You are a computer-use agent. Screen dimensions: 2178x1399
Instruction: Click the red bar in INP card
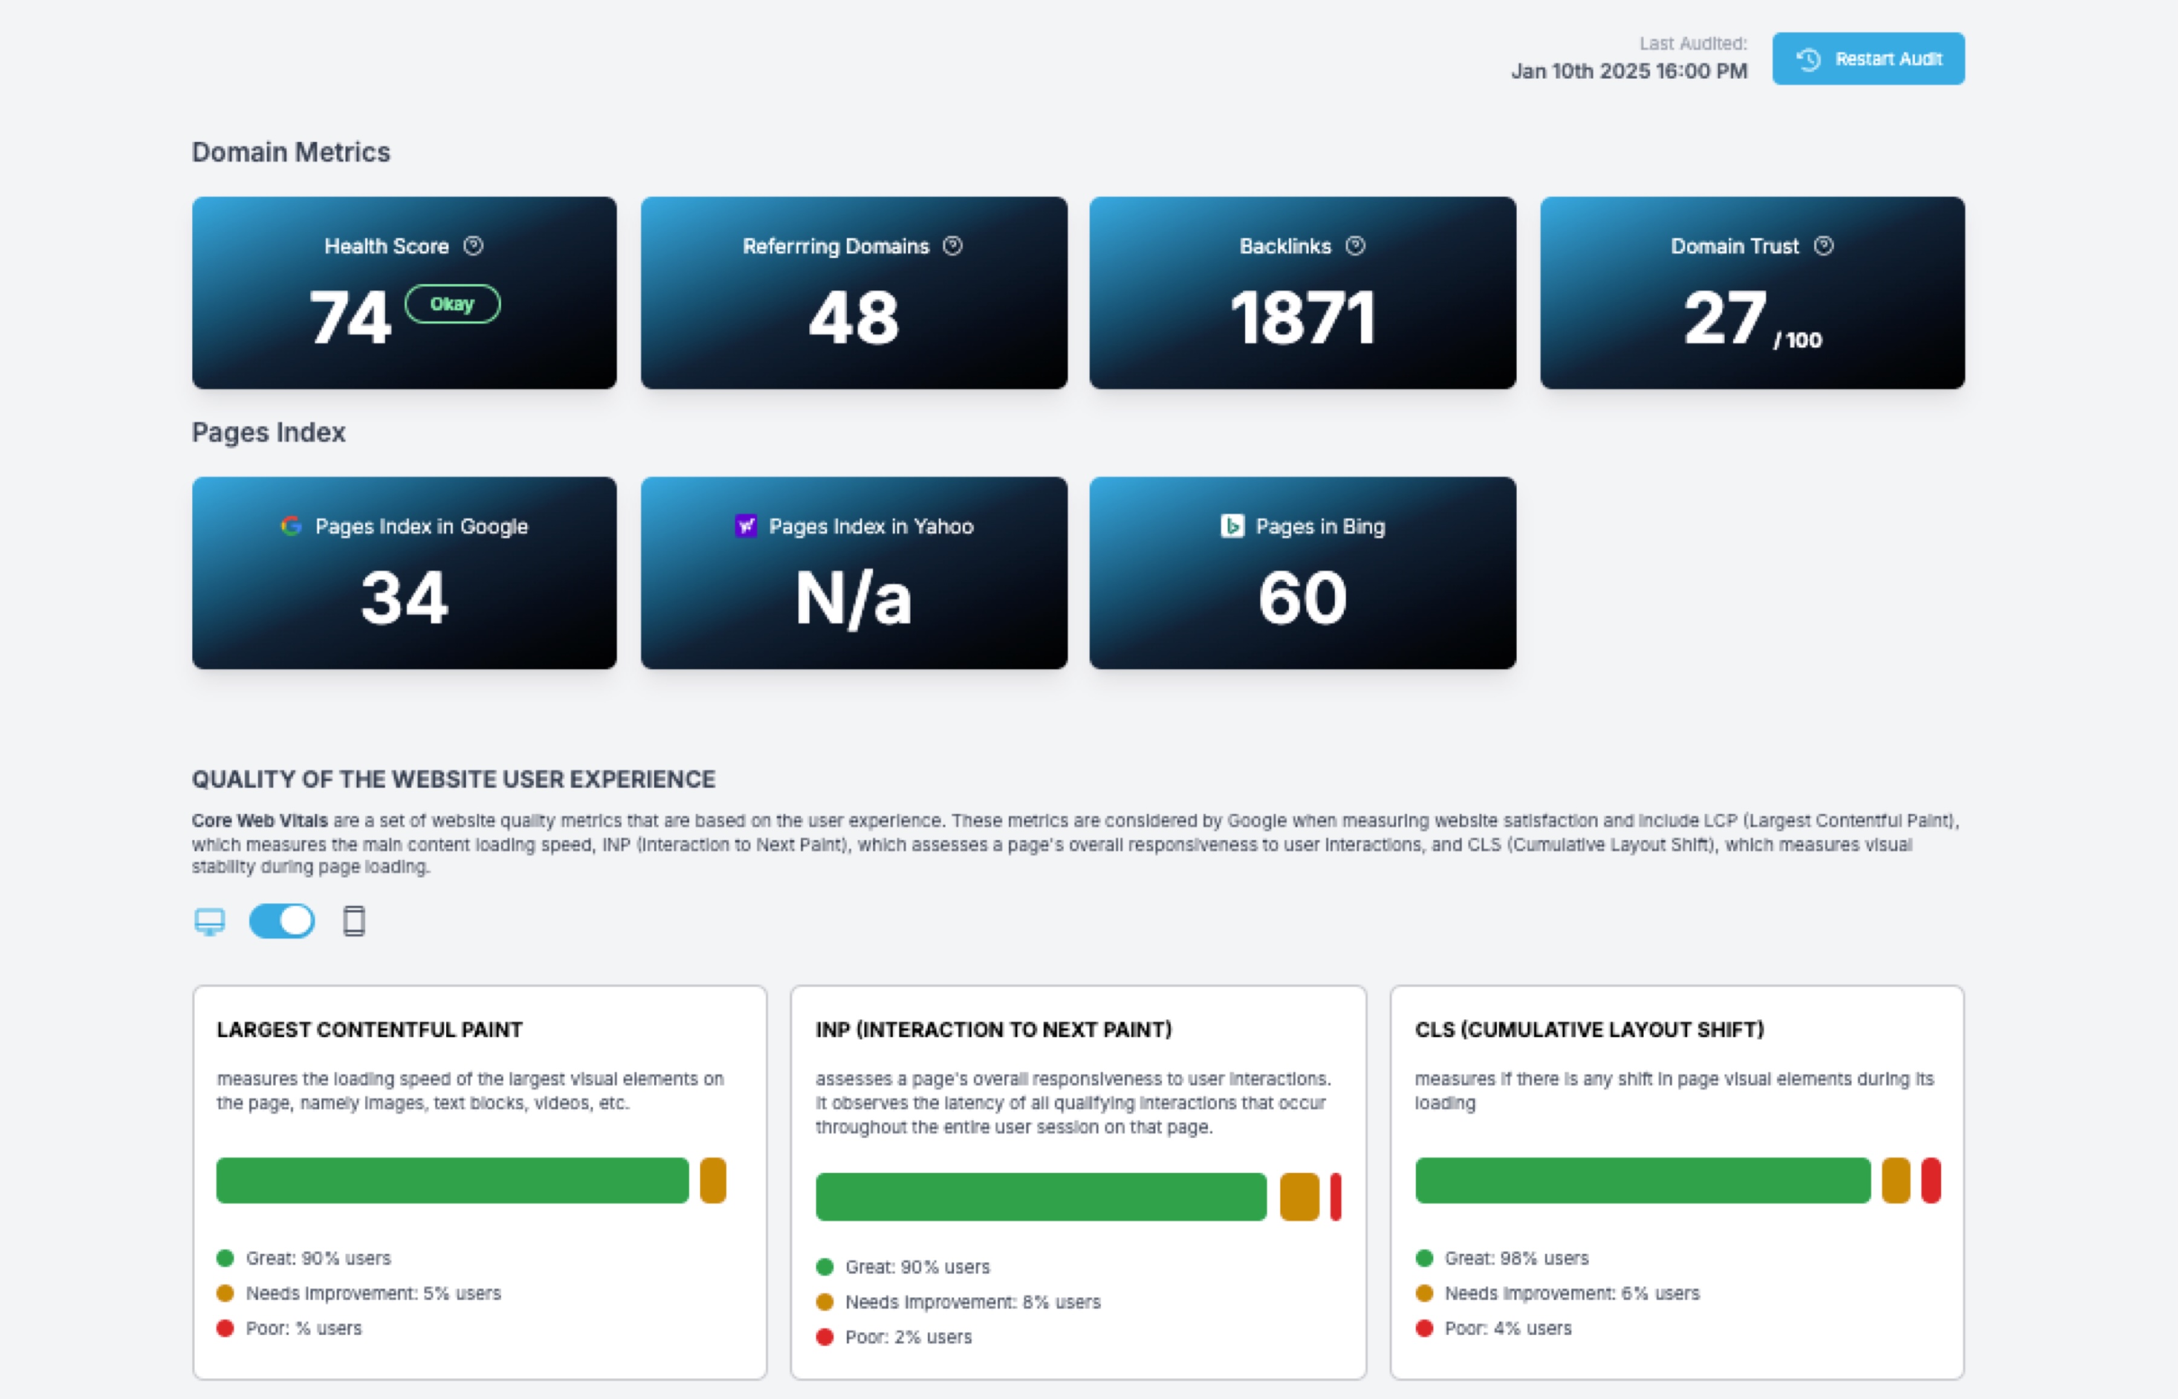pos(1336,1197)
